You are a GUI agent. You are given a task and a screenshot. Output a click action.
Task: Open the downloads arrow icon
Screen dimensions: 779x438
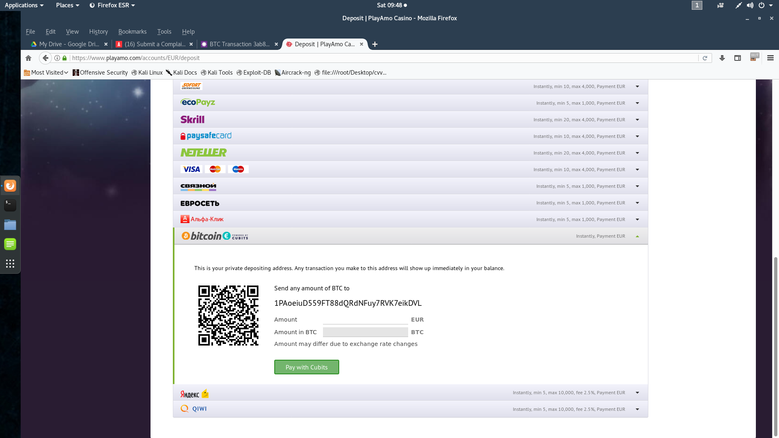722,58
